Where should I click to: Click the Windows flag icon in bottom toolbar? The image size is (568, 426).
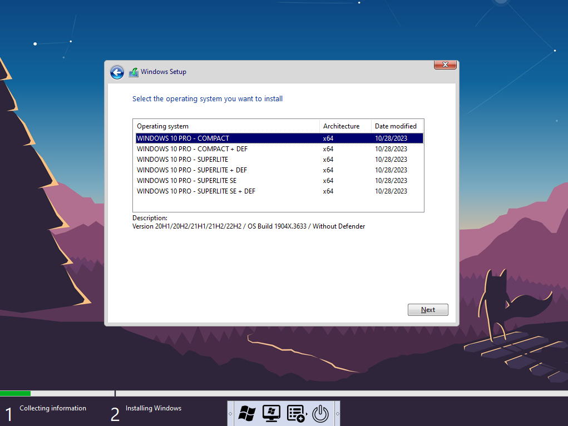(x=246, y=413)
